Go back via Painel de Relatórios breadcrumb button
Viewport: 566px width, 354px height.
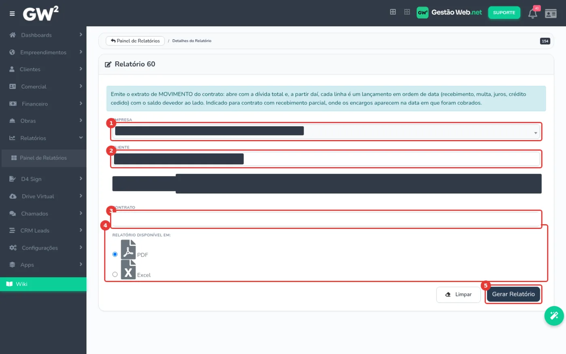(135, 41)
